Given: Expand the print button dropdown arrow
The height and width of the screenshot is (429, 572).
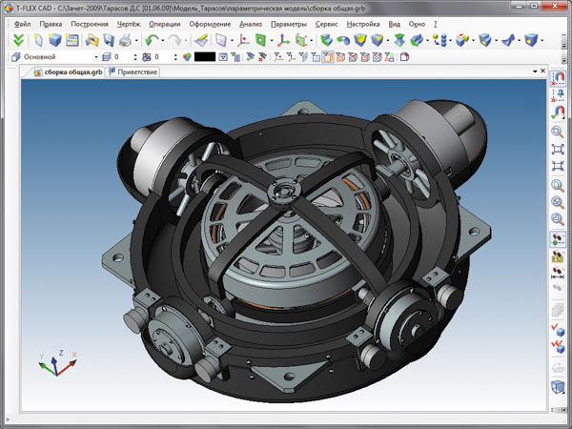Looking at the screenshot, I should point(136,40).
